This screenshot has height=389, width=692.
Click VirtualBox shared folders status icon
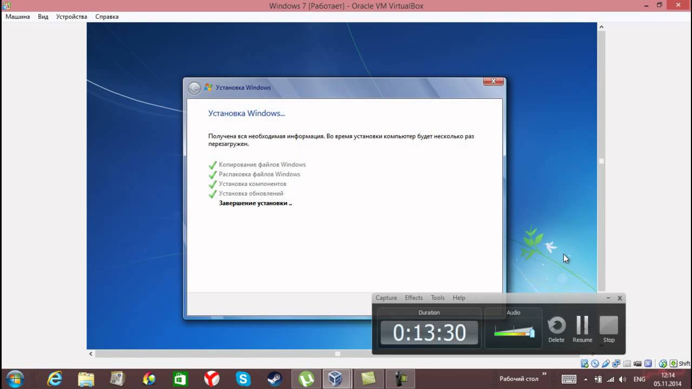click(x=627, y=364)
